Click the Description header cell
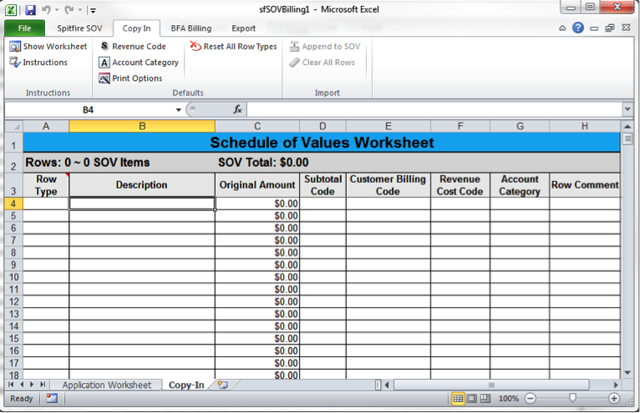 click(142, 185)
